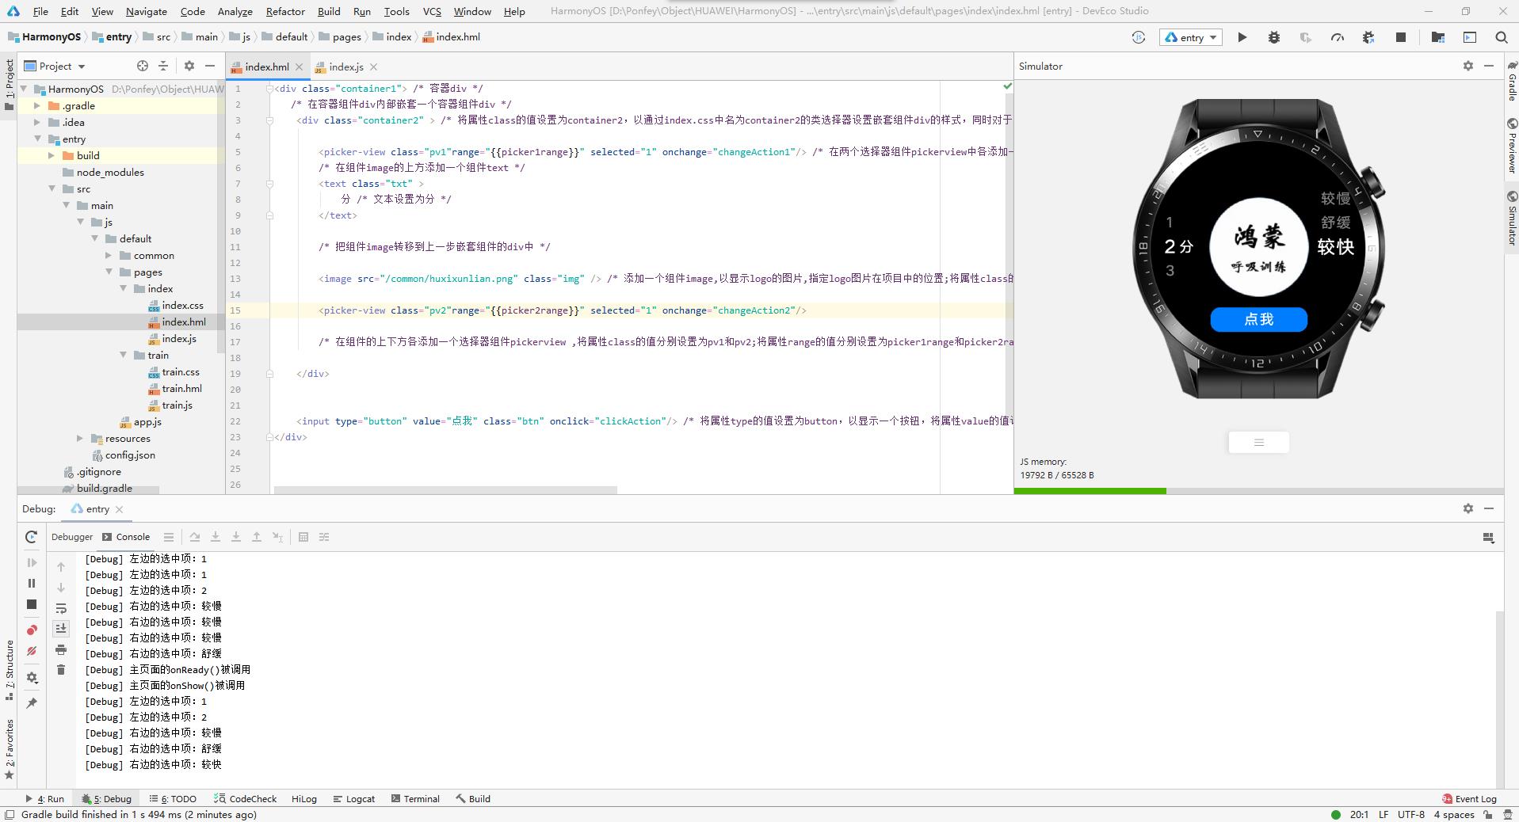Image resolution: width=1519 pixels, height=822 pixels.
Task: Open the Terminal tool window
Action: pos(415,798)
